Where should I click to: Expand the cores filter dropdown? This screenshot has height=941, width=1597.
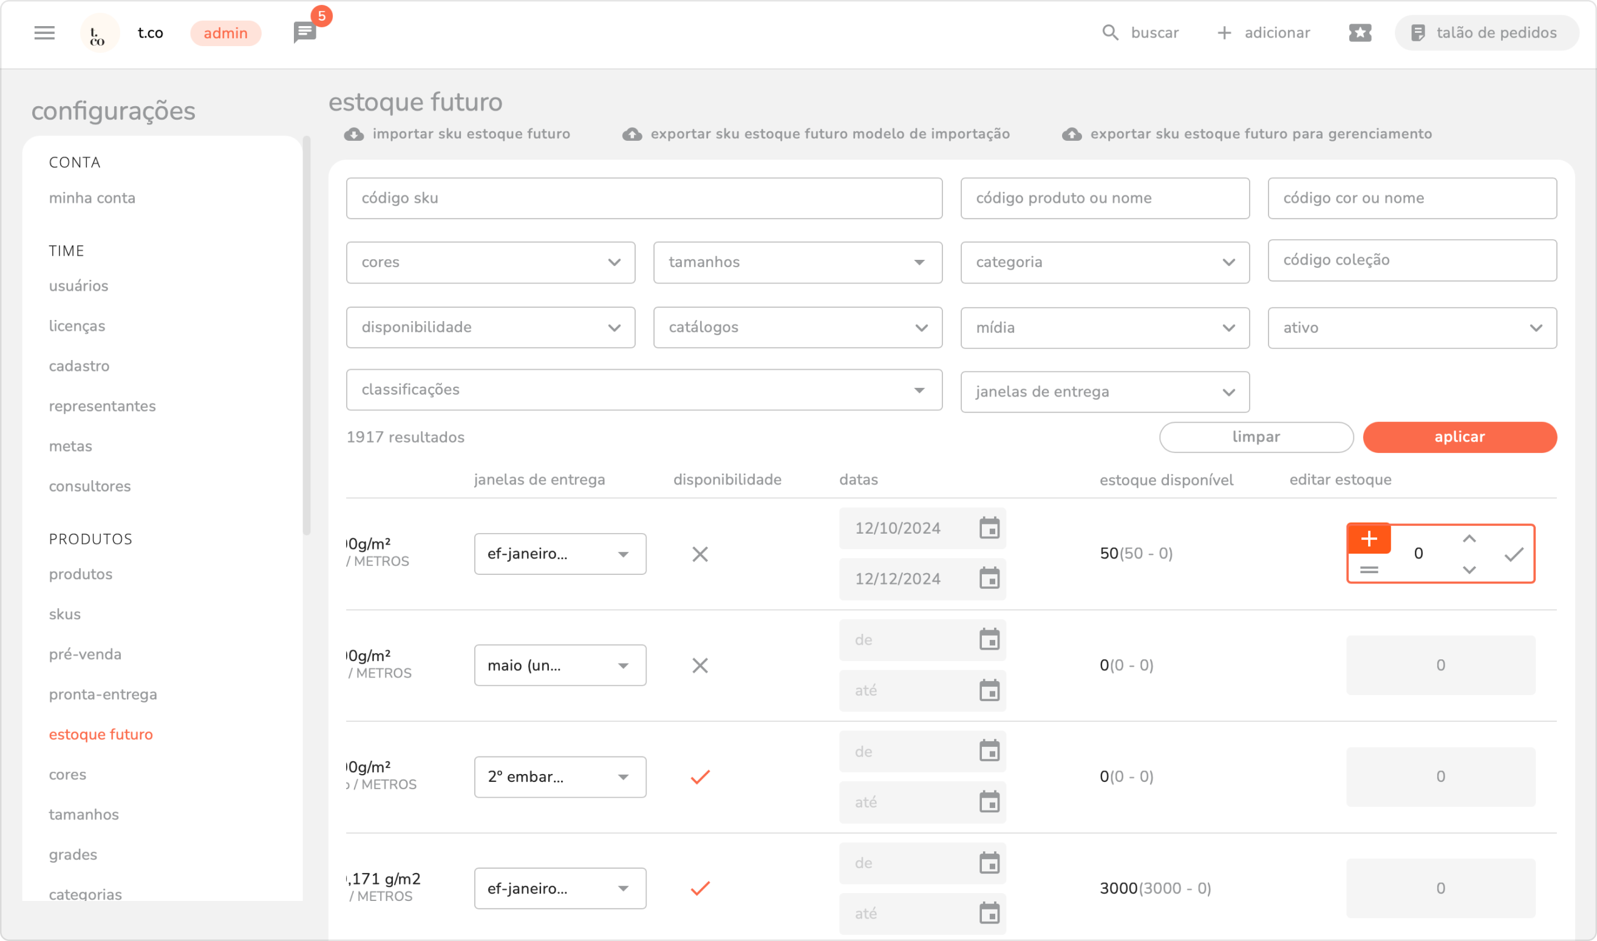click(490, 262)
